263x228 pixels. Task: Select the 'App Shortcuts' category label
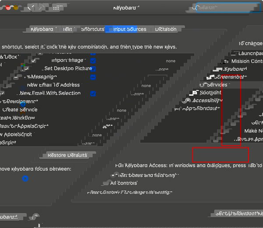click(x=201, y=108)
